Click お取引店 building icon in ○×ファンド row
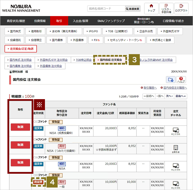Viewport: 193px width, 190px height. pos(176,149)
